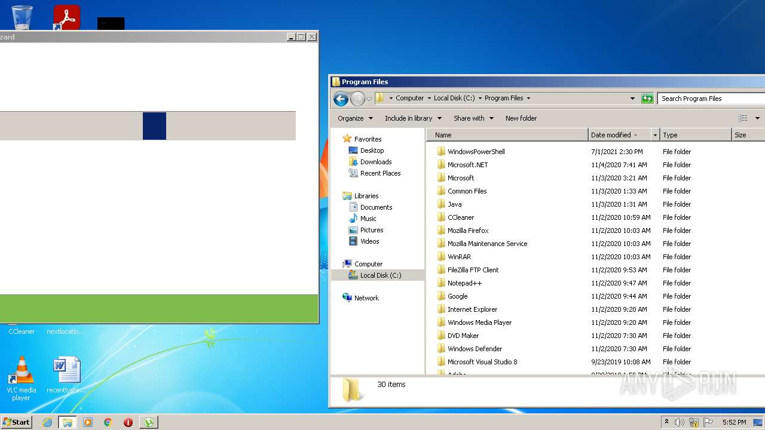Screen dimensions: 765x430
Task: Open the recent locations dropdown next to forward arrow
Action: pos(369,99)
